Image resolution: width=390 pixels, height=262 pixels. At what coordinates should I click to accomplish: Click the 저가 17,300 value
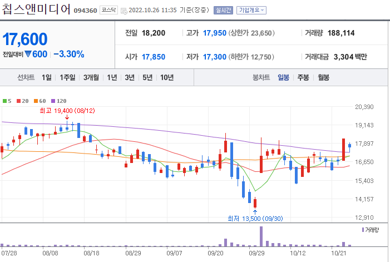(x=215, y=57)
